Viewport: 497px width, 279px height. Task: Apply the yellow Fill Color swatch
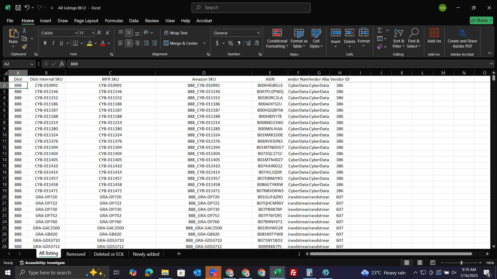[90, 43]
